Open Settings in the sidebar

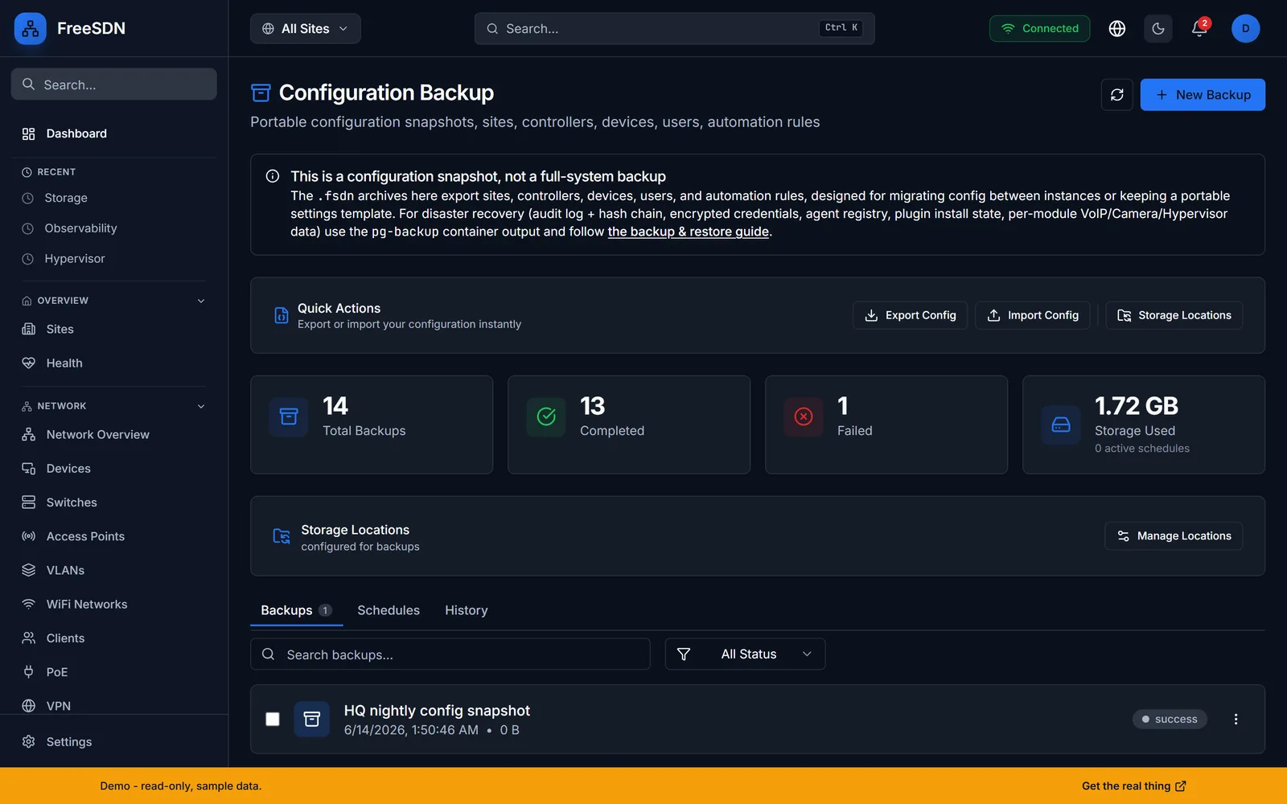click(x=113, y=741)
